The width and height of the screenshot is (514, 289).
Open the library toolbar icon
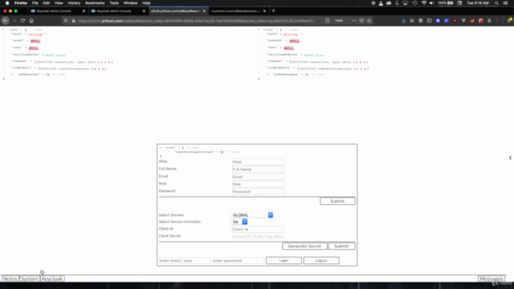pos(412,21)
